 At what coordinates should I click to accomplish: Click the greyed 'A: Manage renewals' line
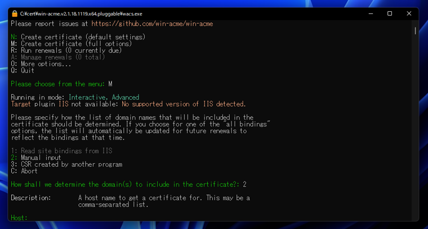tap(58, 57)
